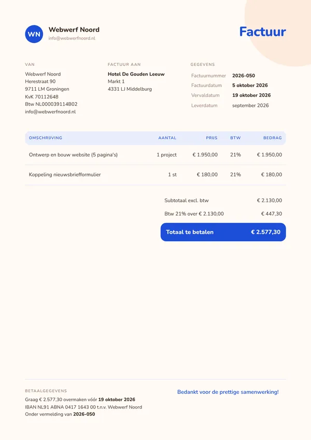Click the IBAN NL91 ABNA 0417 1643 00 line

83,407
